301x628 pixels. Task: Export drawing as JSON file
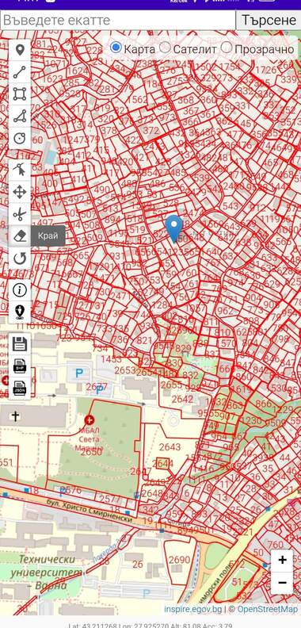coord(20,388)
